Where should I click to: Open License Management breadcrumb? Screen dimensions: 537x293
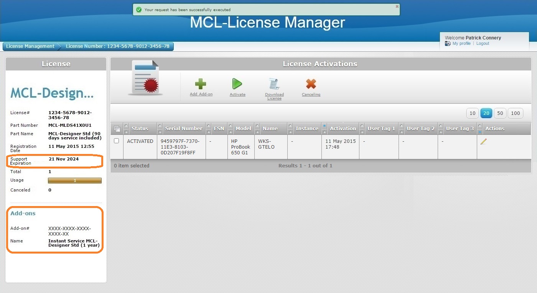click(x=30, y=46)
